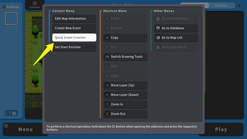
Task: Click the R shoulder icon near Events
Action: (239, 5)
